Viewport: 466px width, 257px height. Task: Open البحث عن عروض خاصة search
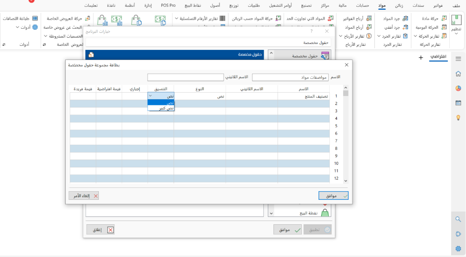point(66,27)
